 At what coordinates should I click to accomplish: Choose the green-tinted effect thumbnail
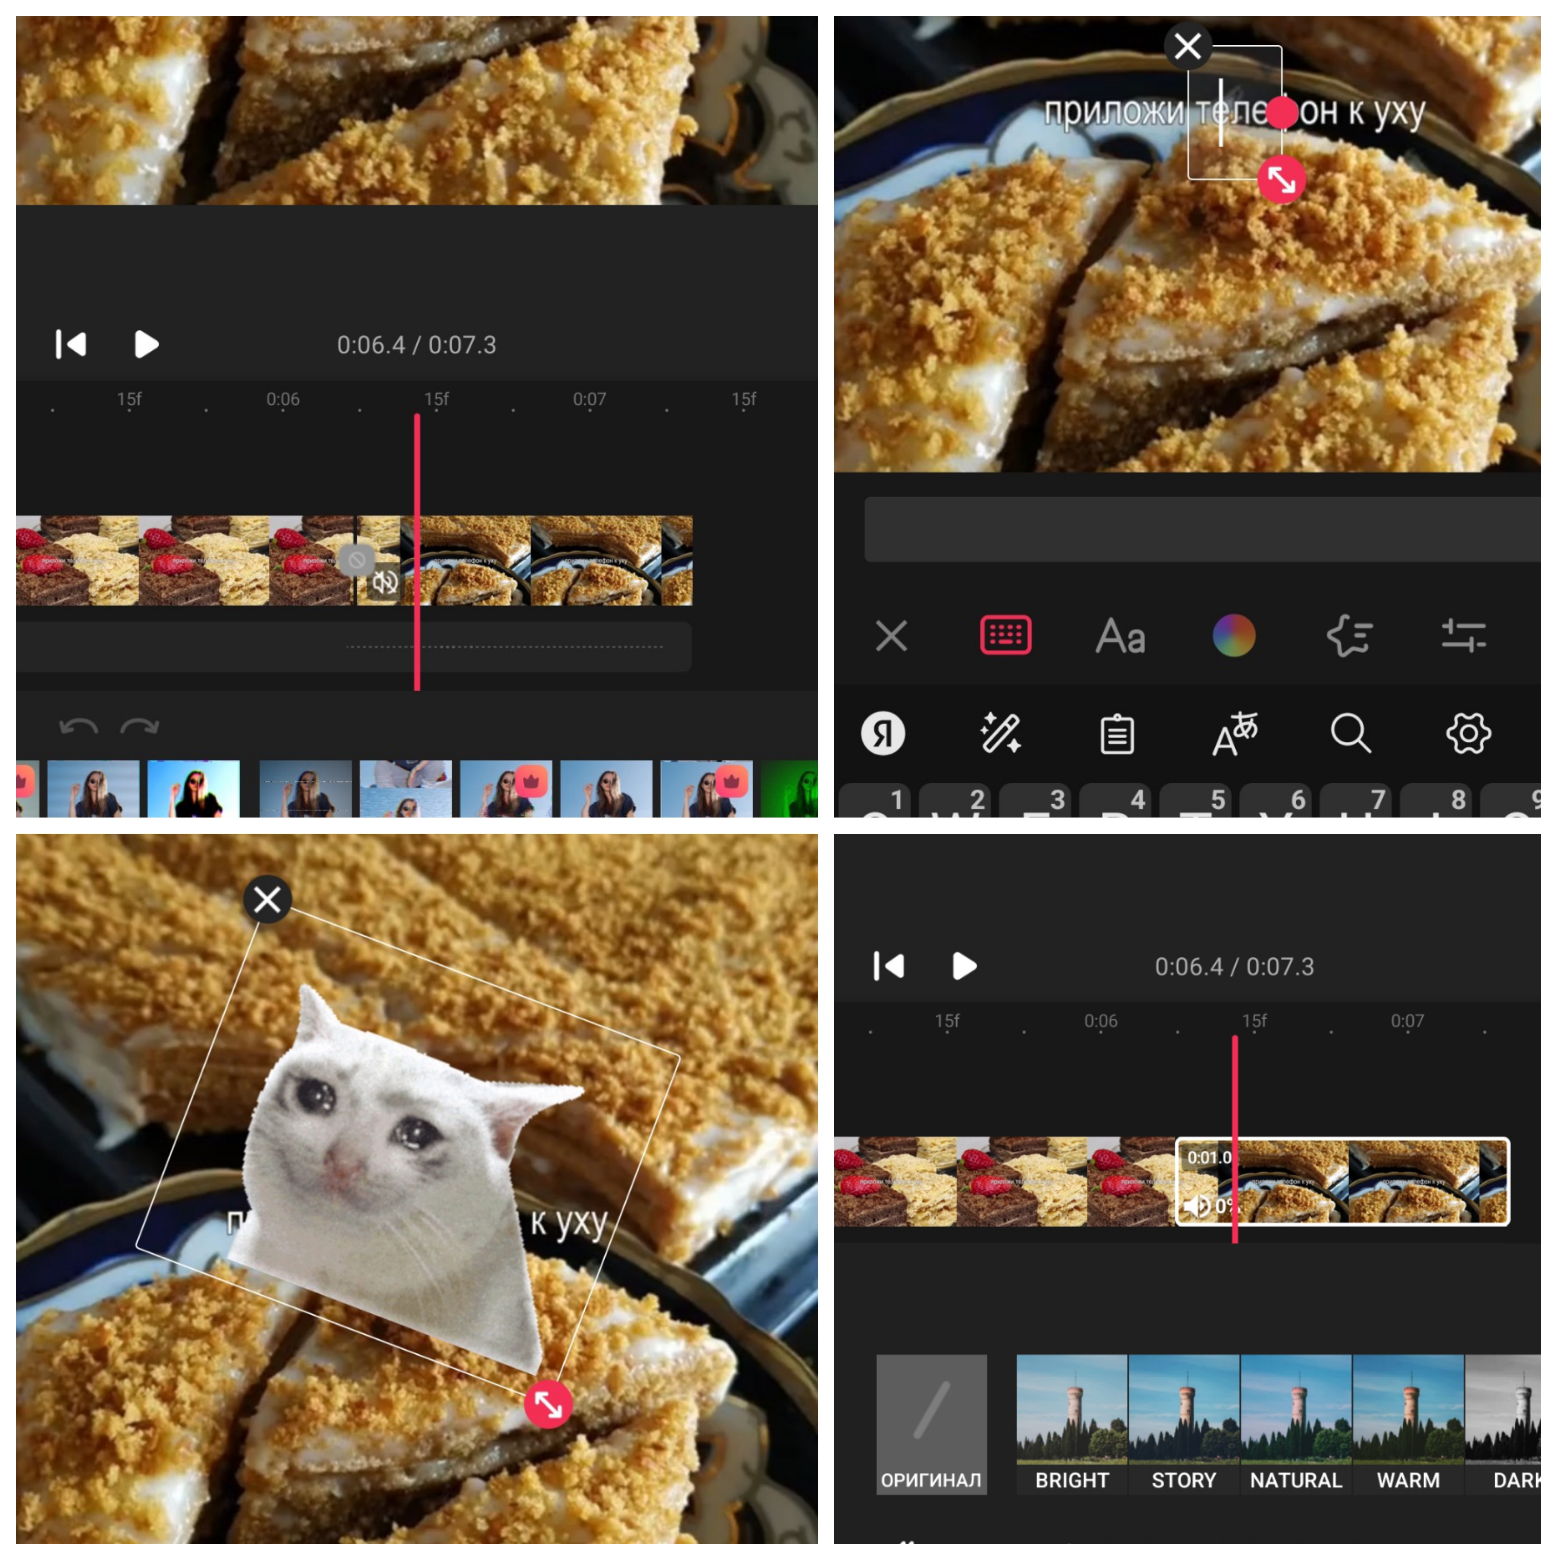(x=788, y=789)
